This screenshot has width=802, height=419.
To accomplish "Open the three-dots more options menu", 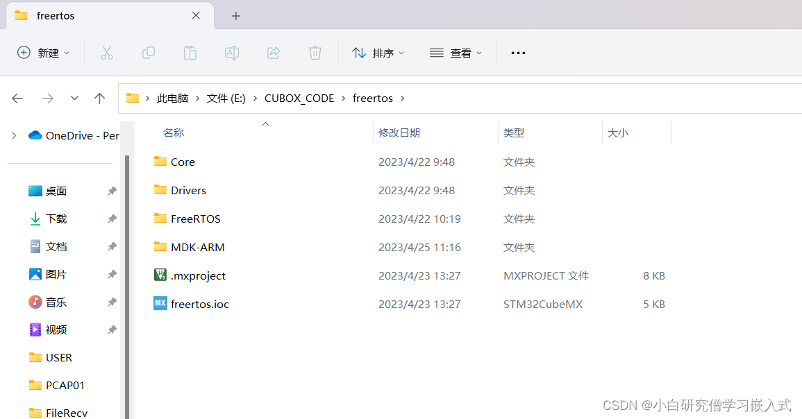I will coord(518,53).
